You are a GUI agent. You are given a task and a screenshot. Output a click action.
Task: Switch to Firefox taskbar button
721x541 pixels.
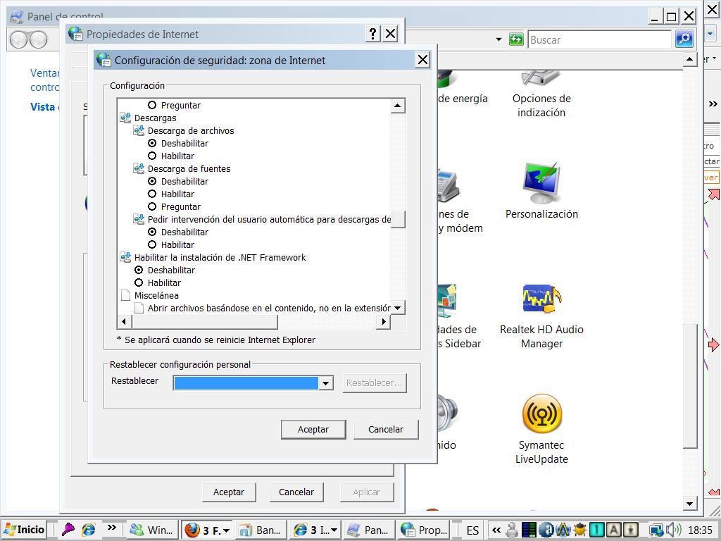(207, 530)
